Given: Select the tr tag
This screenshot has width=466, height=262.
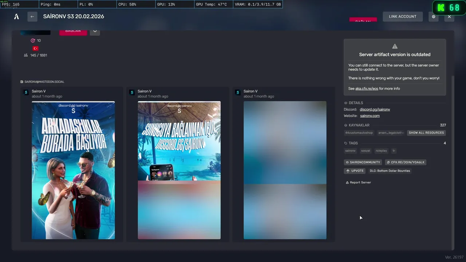Looking at the screenshot, I should (394, 151).
